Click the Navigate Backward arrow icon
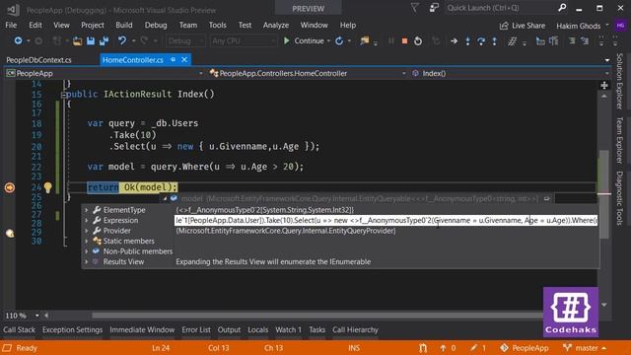The image size is (631, 355). pyautogui.click(x=18, y=40)
